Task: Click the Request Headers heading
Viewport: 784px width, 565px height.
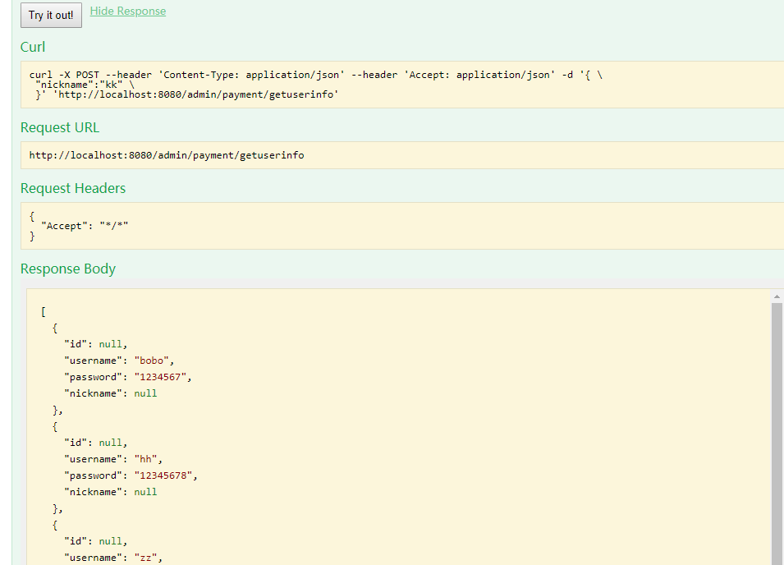Action: (x=73, y=188)
